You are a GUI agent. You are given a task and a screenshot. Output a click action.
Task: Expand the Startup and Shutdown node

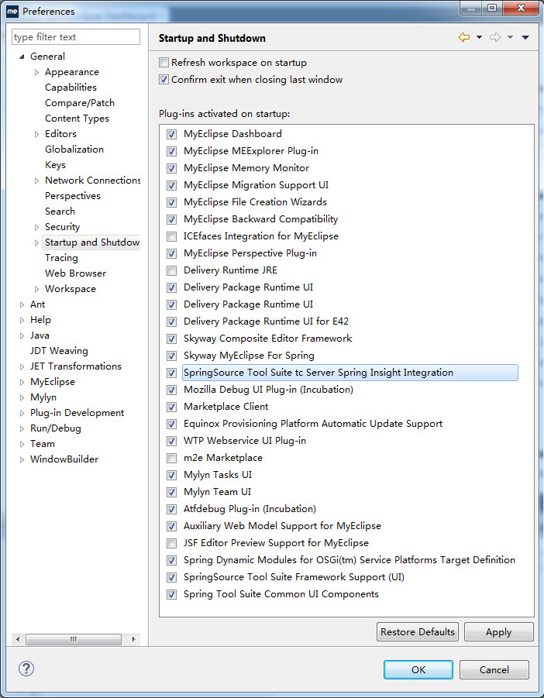pos(36,242)
